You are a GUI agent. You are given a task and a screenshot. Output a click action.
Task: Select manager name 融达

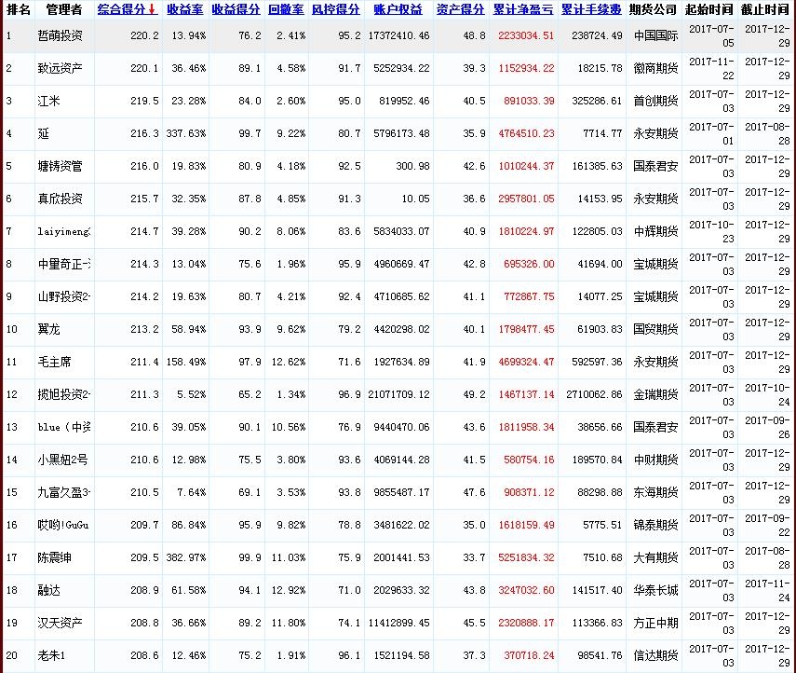(48, 590)
